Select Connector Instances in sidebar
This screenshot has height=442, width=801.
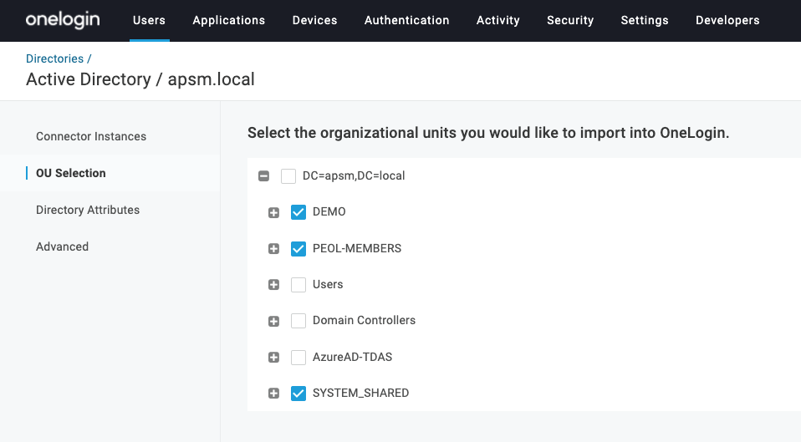click(91, 136)
